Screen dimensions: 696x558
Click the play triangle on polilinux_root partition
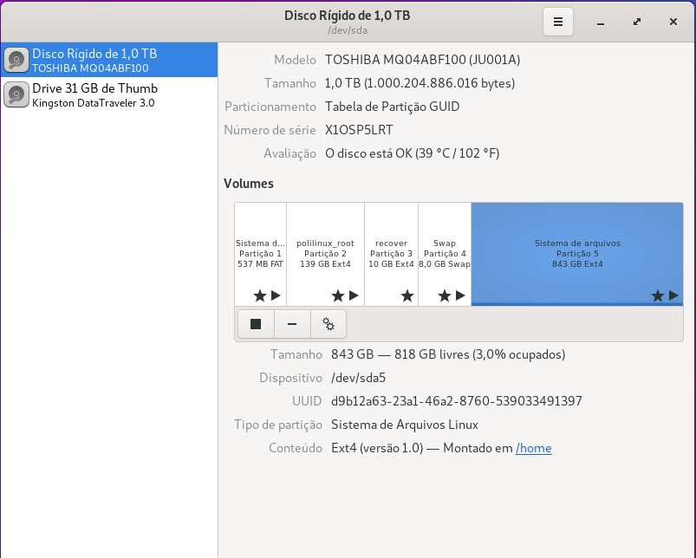pyautogui.click(x=354, y=295)
